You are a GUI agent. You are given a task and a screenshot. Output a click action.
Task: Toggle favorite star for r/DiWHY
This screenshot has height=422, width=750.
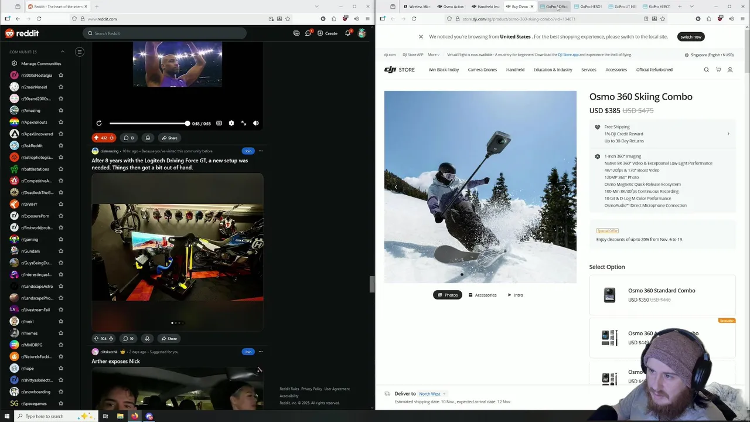click(x=61, y=204)
